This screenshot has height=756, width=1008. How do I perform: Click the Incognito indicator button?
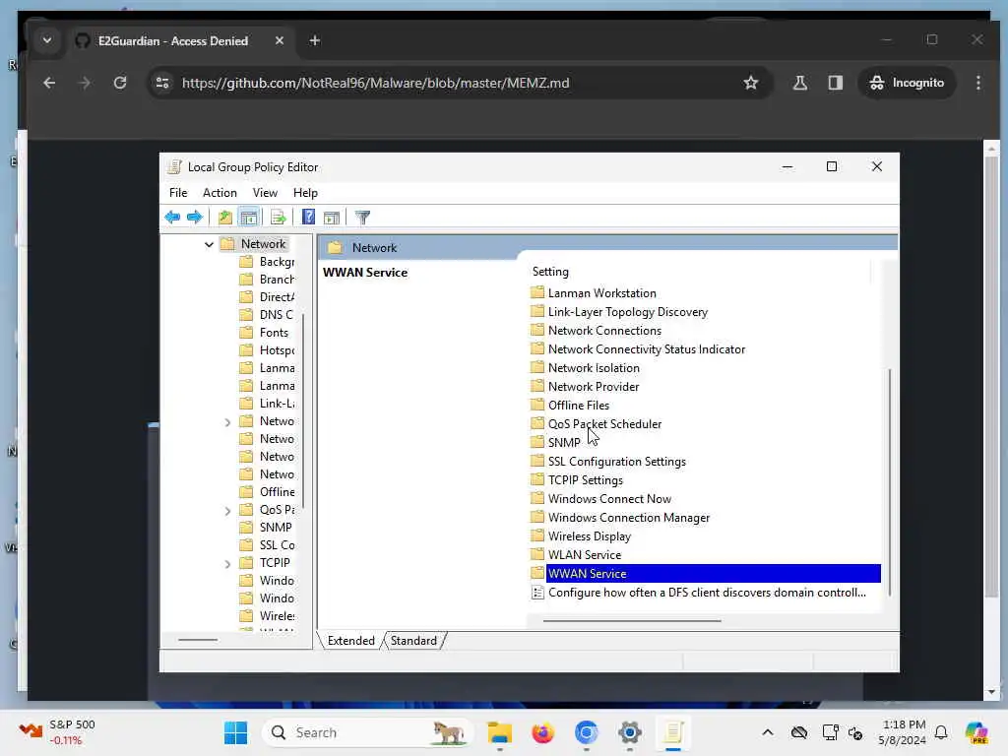coord(907,83)
